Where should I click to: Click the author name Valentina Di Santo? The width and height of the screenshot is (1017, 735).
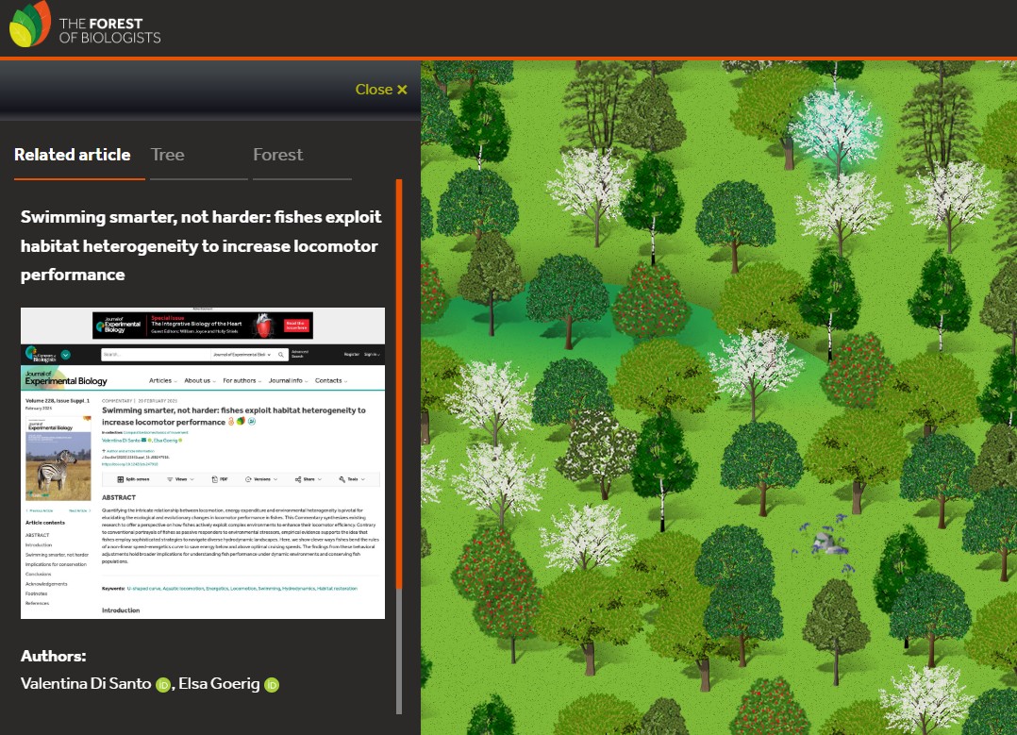(85, 684)
